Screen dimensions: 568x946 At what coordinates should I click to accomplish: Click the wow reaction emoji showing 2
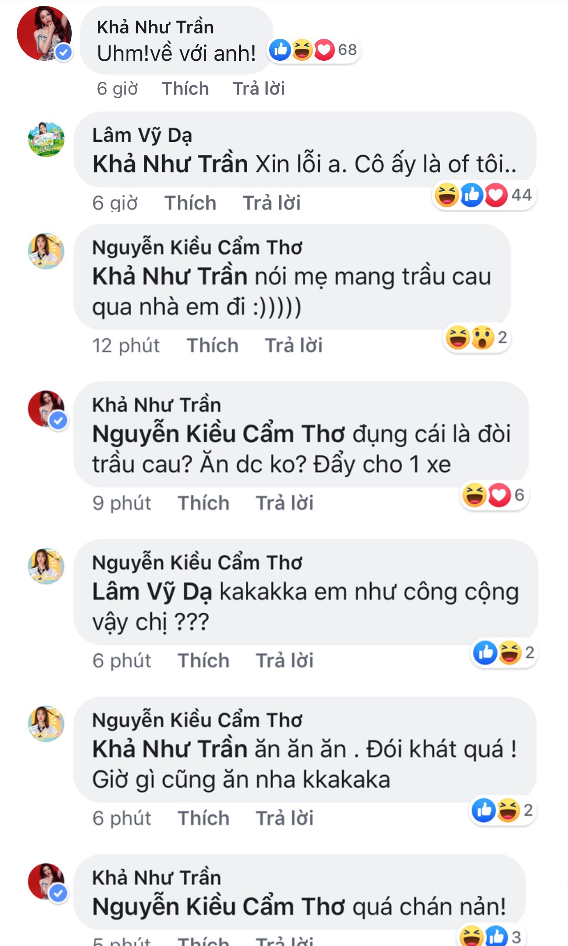[483, 338]
